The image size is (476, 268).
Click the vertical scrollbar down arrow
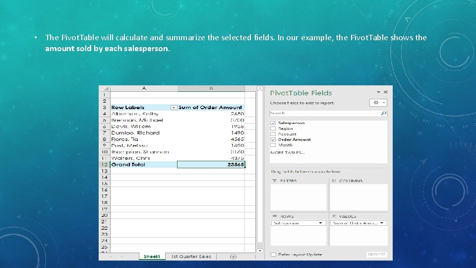pyautogui.click(x=260, y=251)
